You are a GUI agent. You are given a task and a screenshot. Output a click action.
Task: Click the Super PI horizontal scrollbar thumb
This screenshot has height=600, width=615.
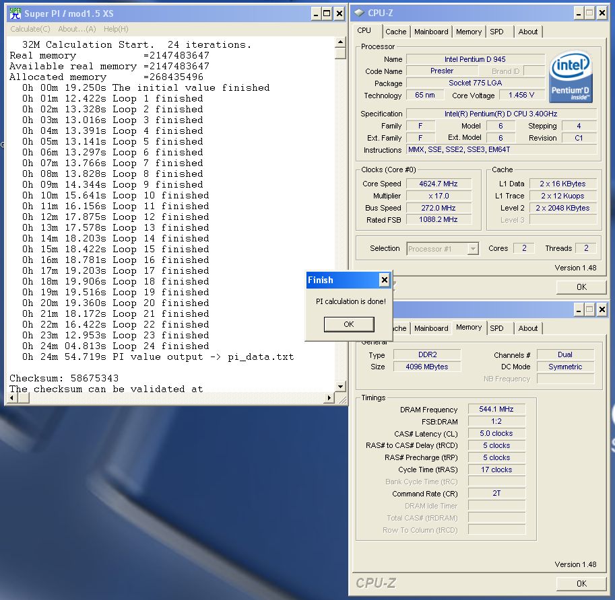[x=24, y=398]
